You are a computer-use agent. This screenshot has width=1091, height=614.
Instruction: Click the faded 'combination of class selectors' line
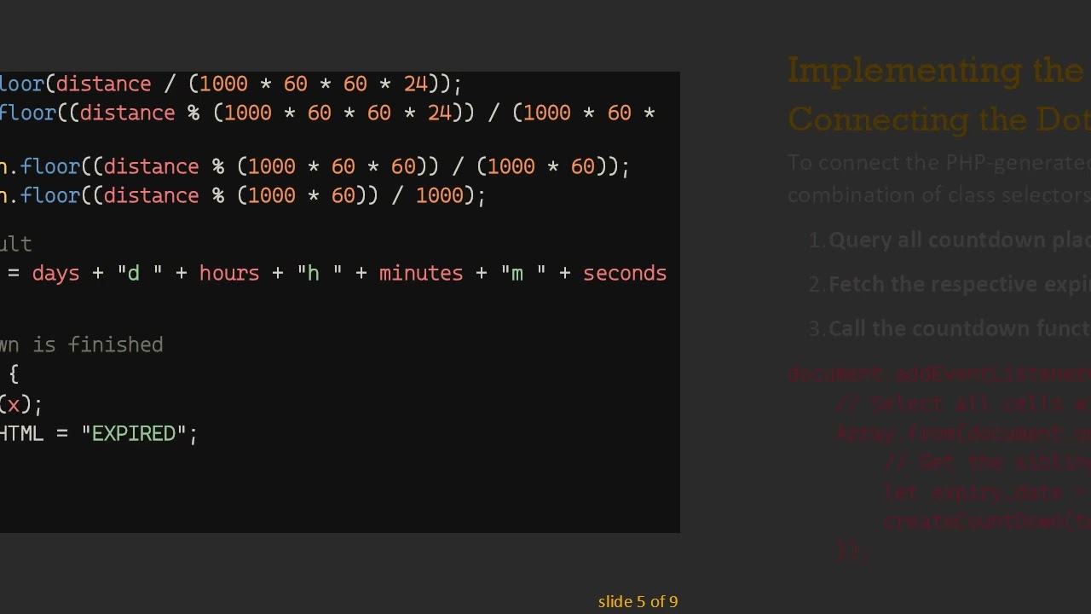[939, 195]
